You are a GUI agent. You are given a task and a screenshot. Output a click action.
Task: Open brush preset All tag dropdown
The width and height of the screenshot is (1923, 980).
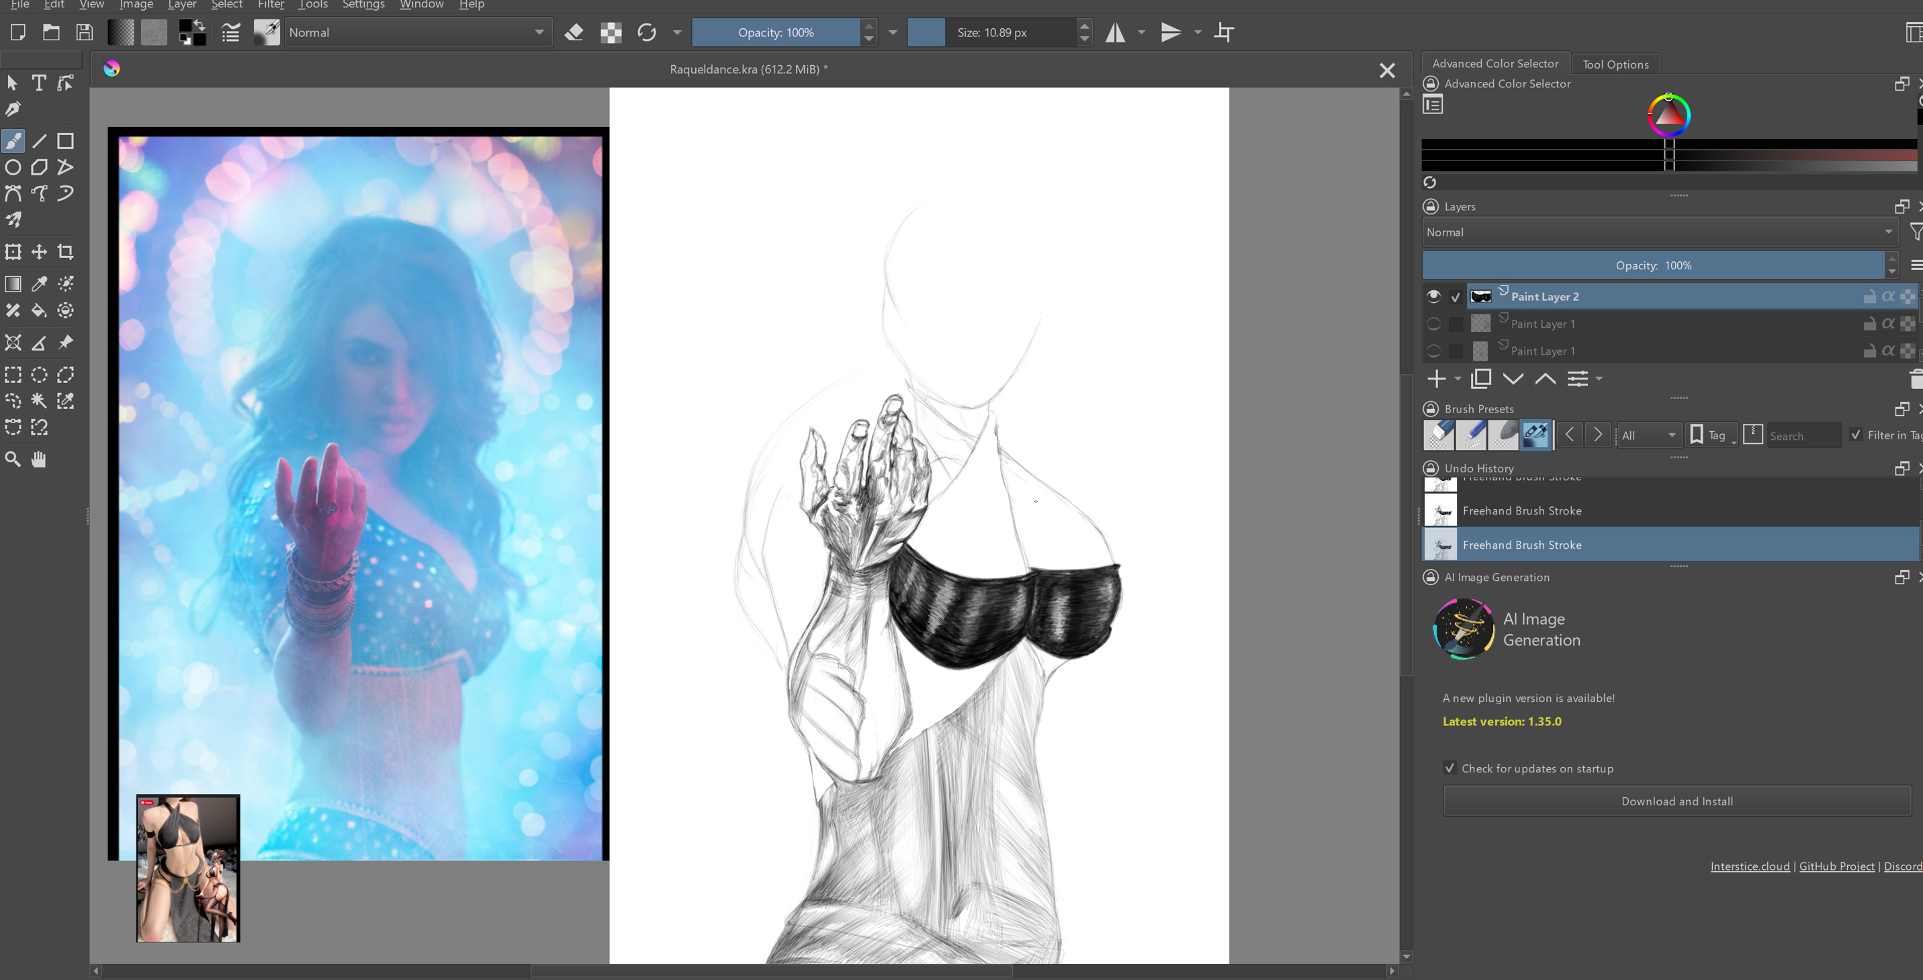(x=1648, y=435)
